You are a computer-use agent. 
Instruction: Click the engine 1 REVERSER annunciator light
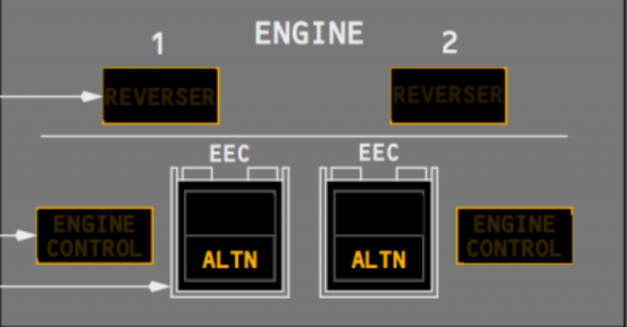pyautogui.click(x=160, y=96)
